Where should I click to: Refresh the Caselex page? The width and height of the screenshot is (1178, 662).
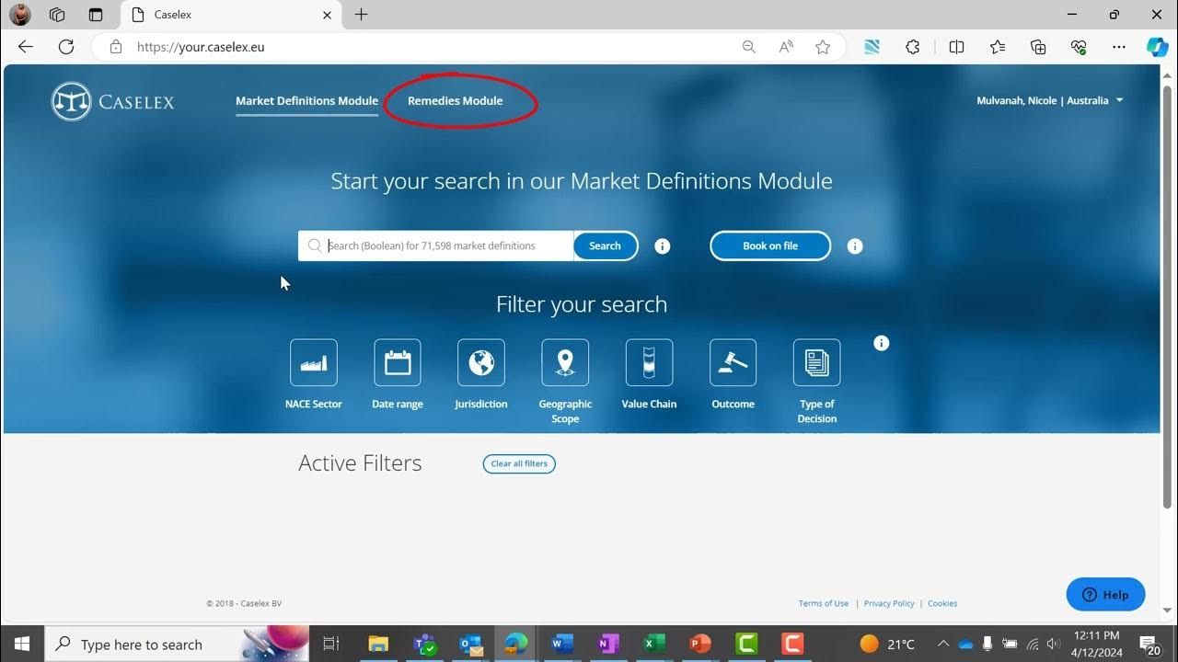coord(66,47)
